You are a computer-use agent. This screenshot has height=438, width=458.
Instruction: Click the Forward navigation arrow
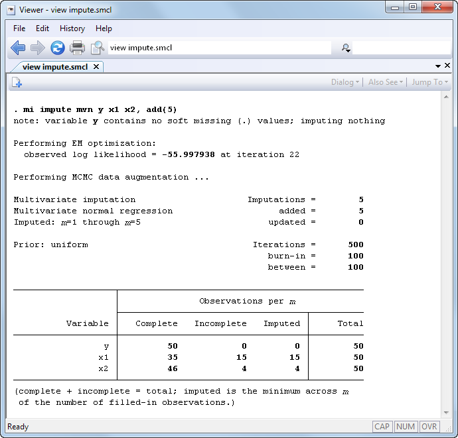click(x=37, y=48)
